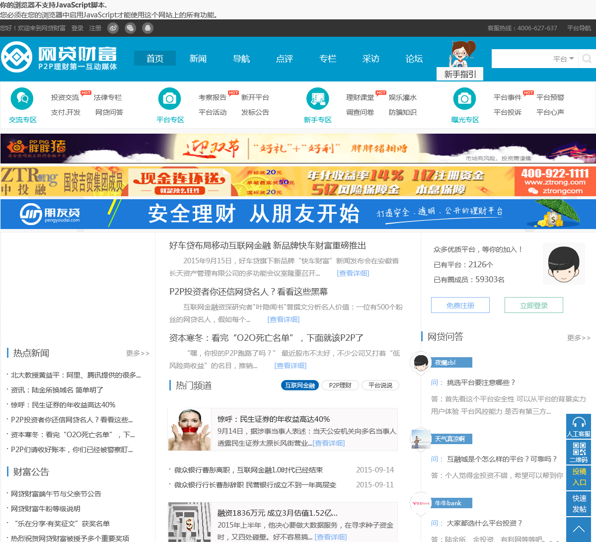
Task: Click the maze article thumbnail
Action: click(189, 522)
